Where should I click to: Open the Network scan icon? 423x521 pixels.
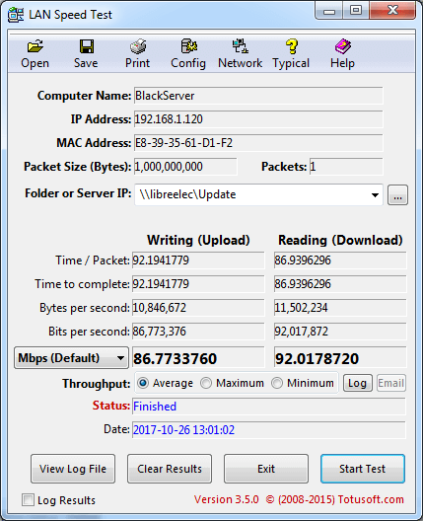click(240, 46)
